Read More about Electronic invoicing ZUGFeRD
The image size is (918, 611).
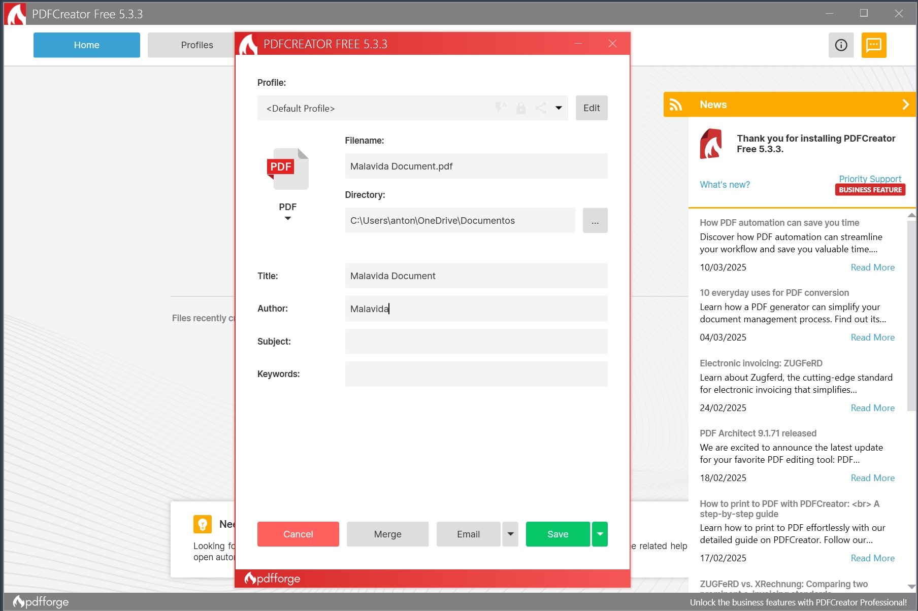tap(872, 408)
